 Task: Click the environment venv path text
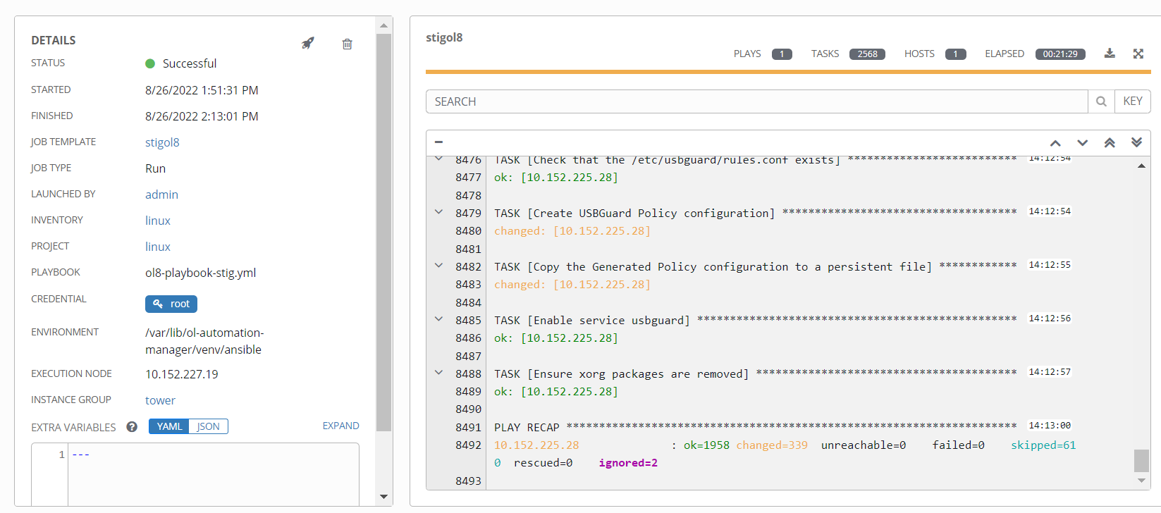(x=204, y=341)
